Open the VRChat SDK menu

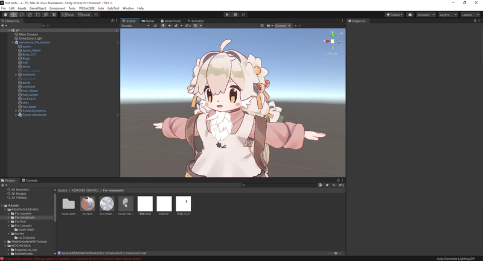coord(86,8)
